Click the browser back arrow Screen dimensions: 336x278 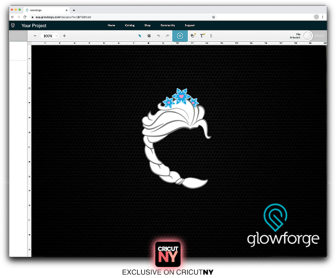coord(13,17)
